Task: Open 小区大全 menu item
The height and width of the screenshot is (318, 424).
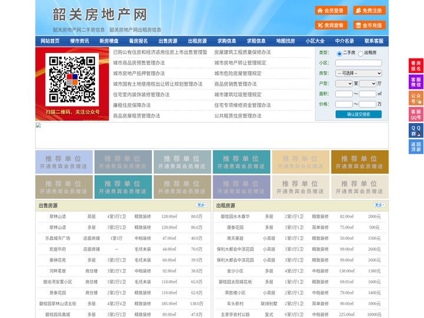Action: pyautogui.click(x=315, y=41)
